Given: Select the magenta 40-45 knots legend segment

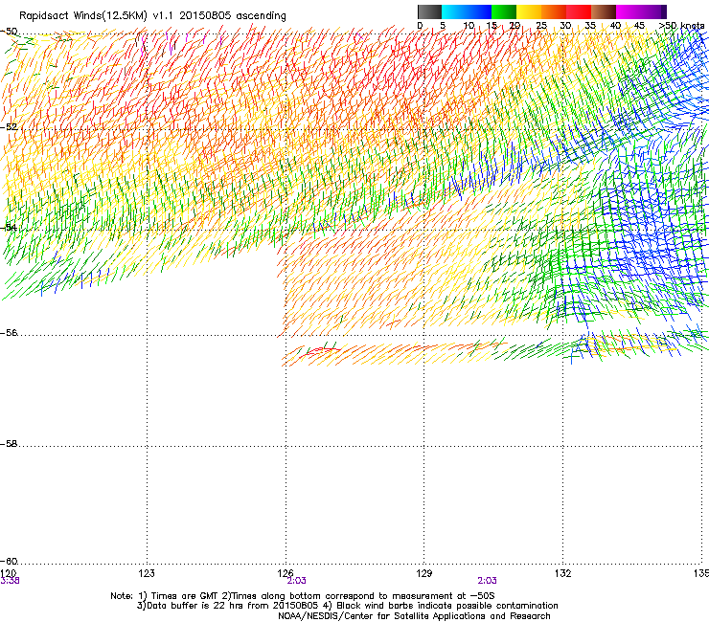Looking at the screenshot, I should point(629,11).
